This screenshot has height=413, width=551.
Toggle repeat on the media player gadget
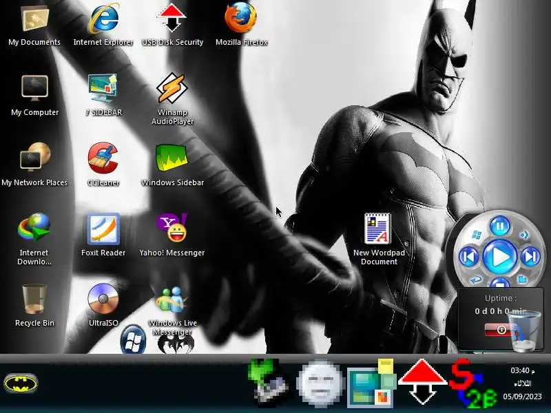tap(477, 280)
